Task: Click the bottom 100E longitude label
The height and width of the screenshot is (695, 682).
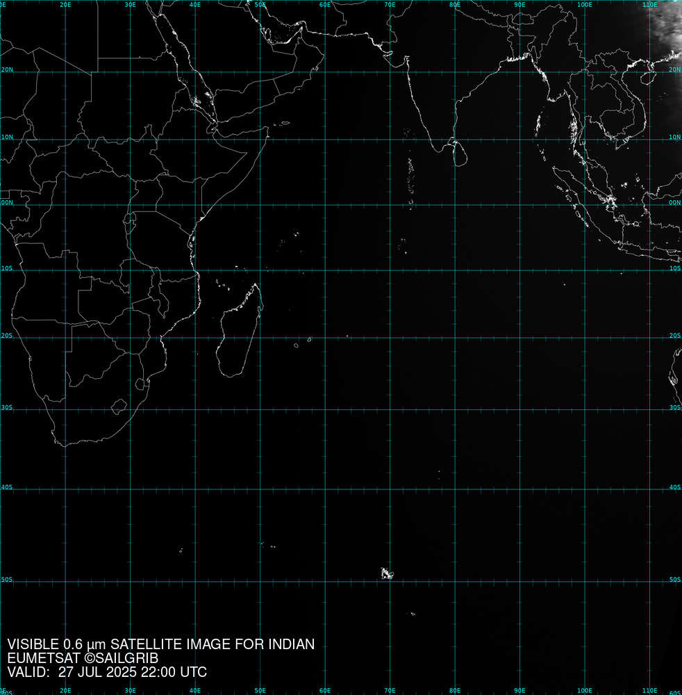Action: click(x=585, y=691)
